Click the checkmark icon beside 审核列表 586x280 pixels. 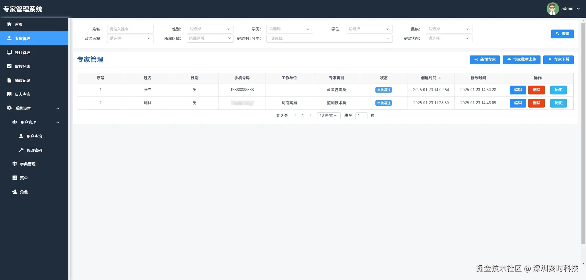point(9,66)
